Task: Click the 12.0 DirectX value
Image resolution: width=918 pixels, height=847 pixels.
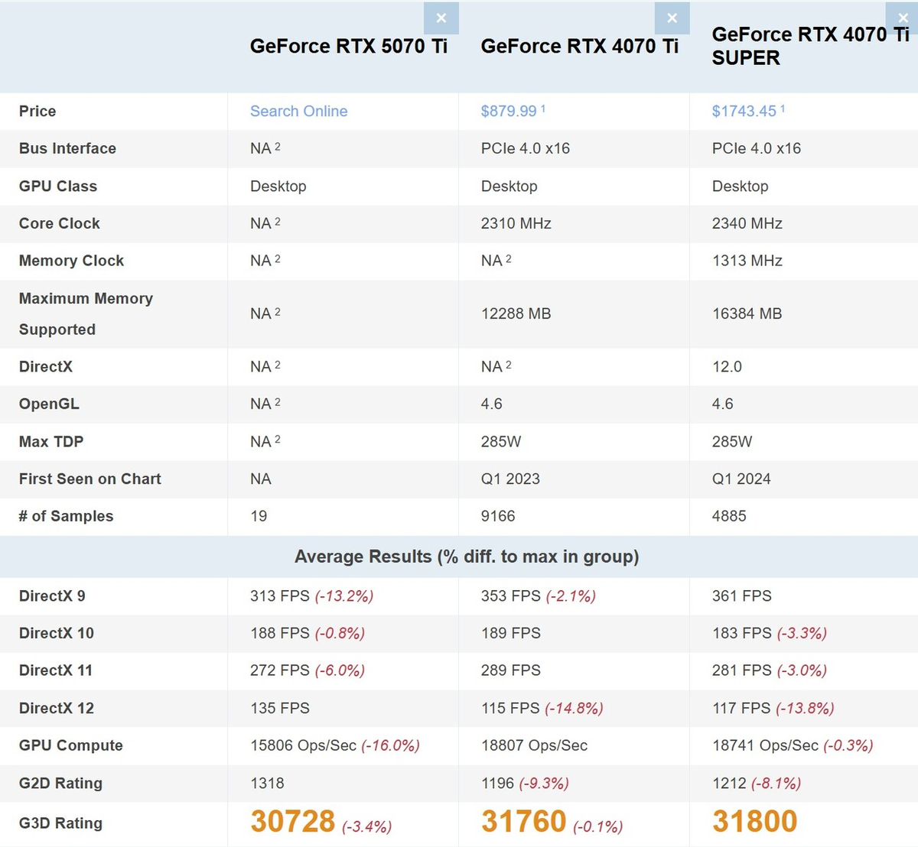Action: tap(727, 366)
